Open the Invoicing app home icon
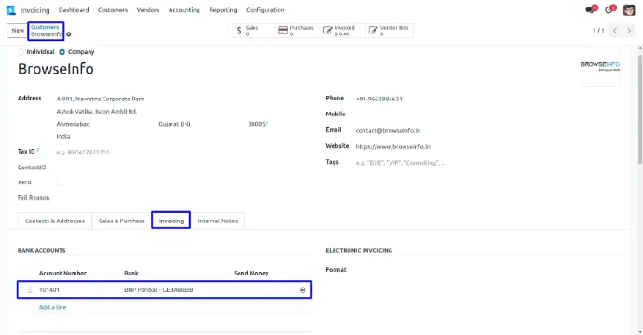This screenshot has height=335, width=643. pos(11,10)
